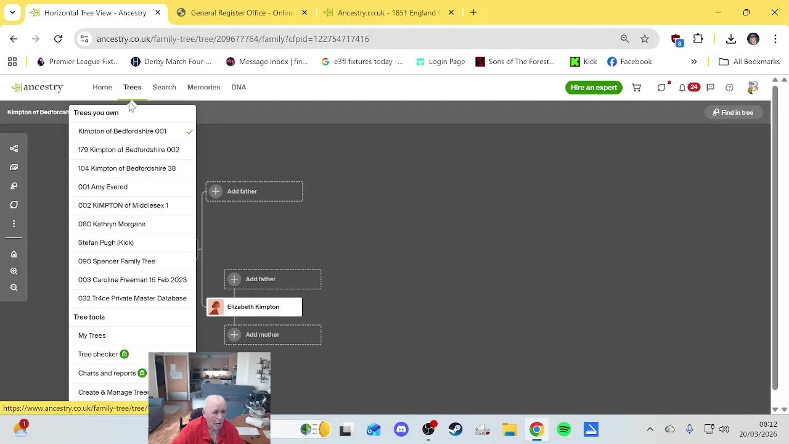Click the Find in tree button
Image resolution: width=789 pixels, height=444 pixels.
[733, 112]
